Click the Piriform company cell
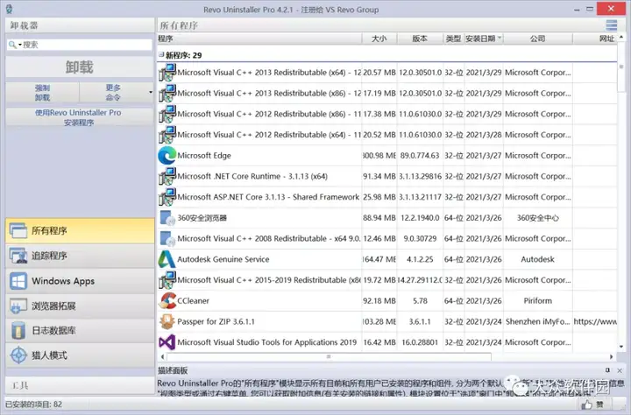The width and height of the screenshot is (631, 415). (537, 301)
